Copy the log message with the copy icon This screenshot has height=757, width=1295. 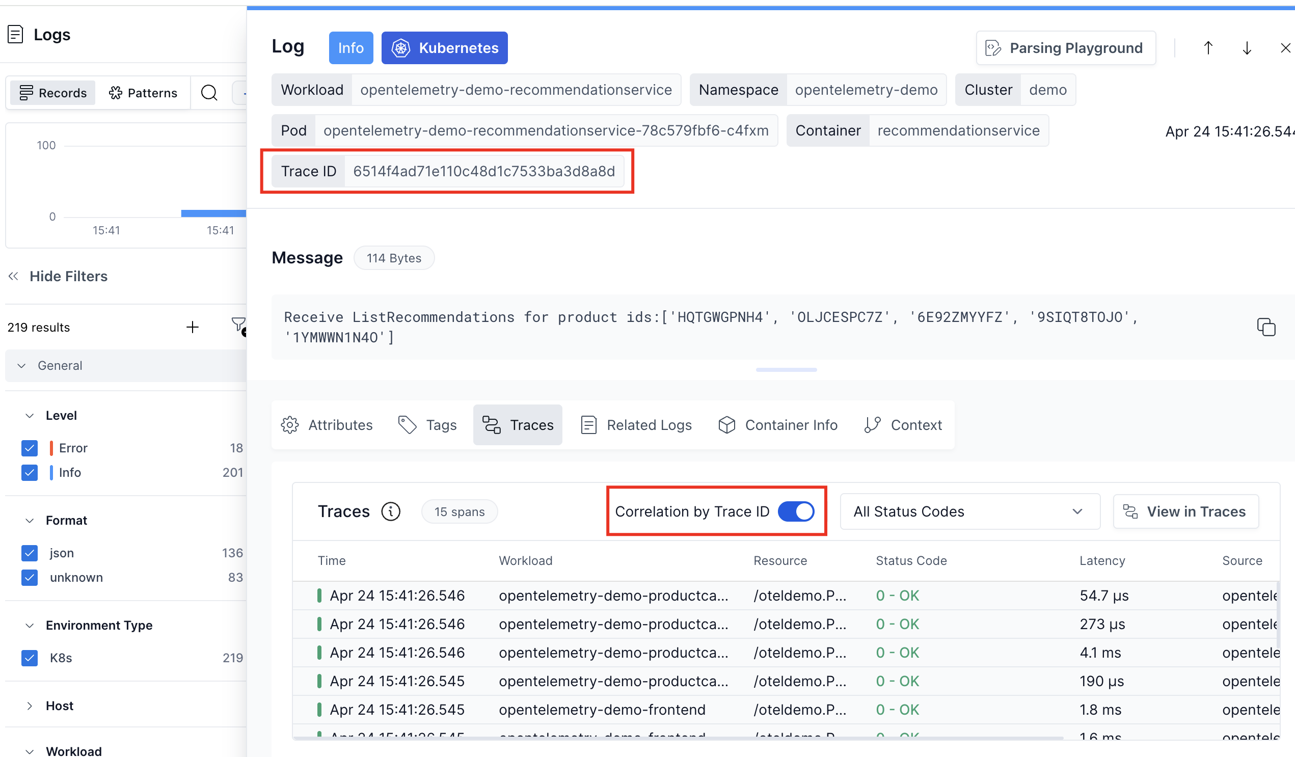1266,327
